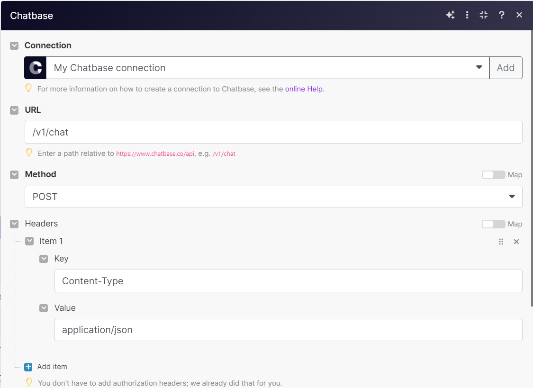Screen dimensions: 533x388
Task: Collapse the URL section
Action: click(x=14, y=110)
